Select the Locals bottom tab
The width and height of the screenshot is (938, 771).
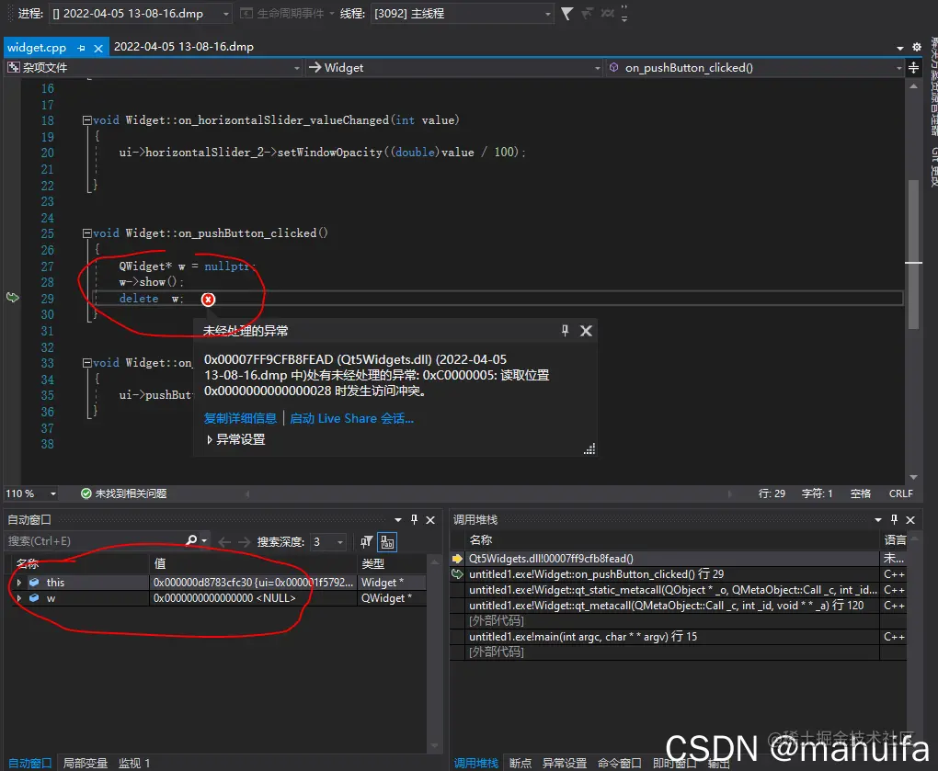[85, 764]
